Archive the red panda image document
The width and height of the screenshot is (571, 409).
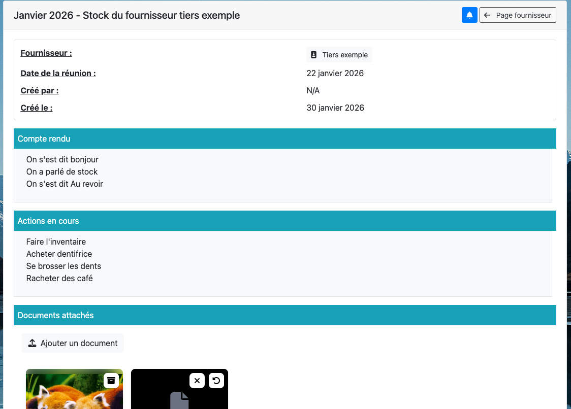[x=111, y=380]
